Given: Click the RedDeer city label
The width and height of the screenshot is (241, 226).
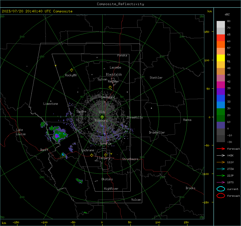Looking at the screenshot, I should (x=114, y=81).
